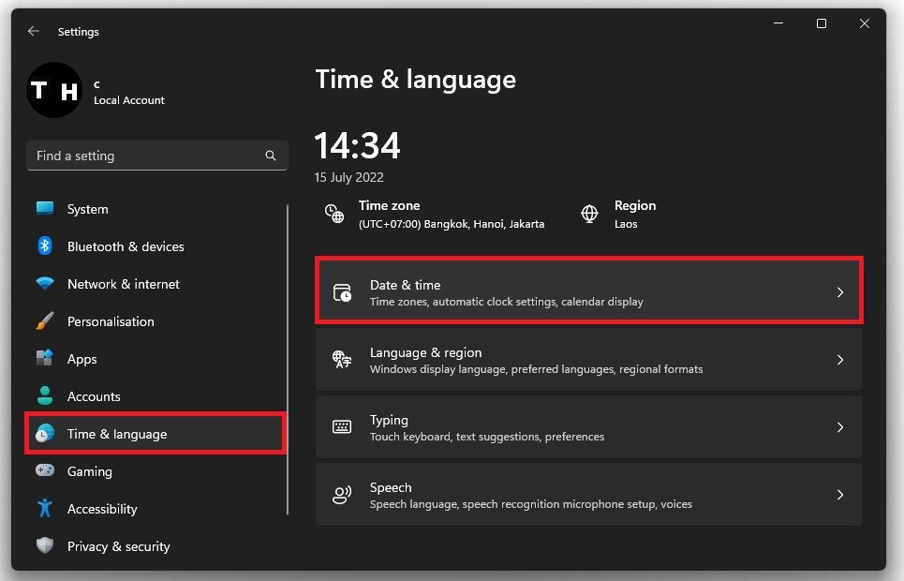Open System settings category

pyautogui.click(x=156, y=209)
